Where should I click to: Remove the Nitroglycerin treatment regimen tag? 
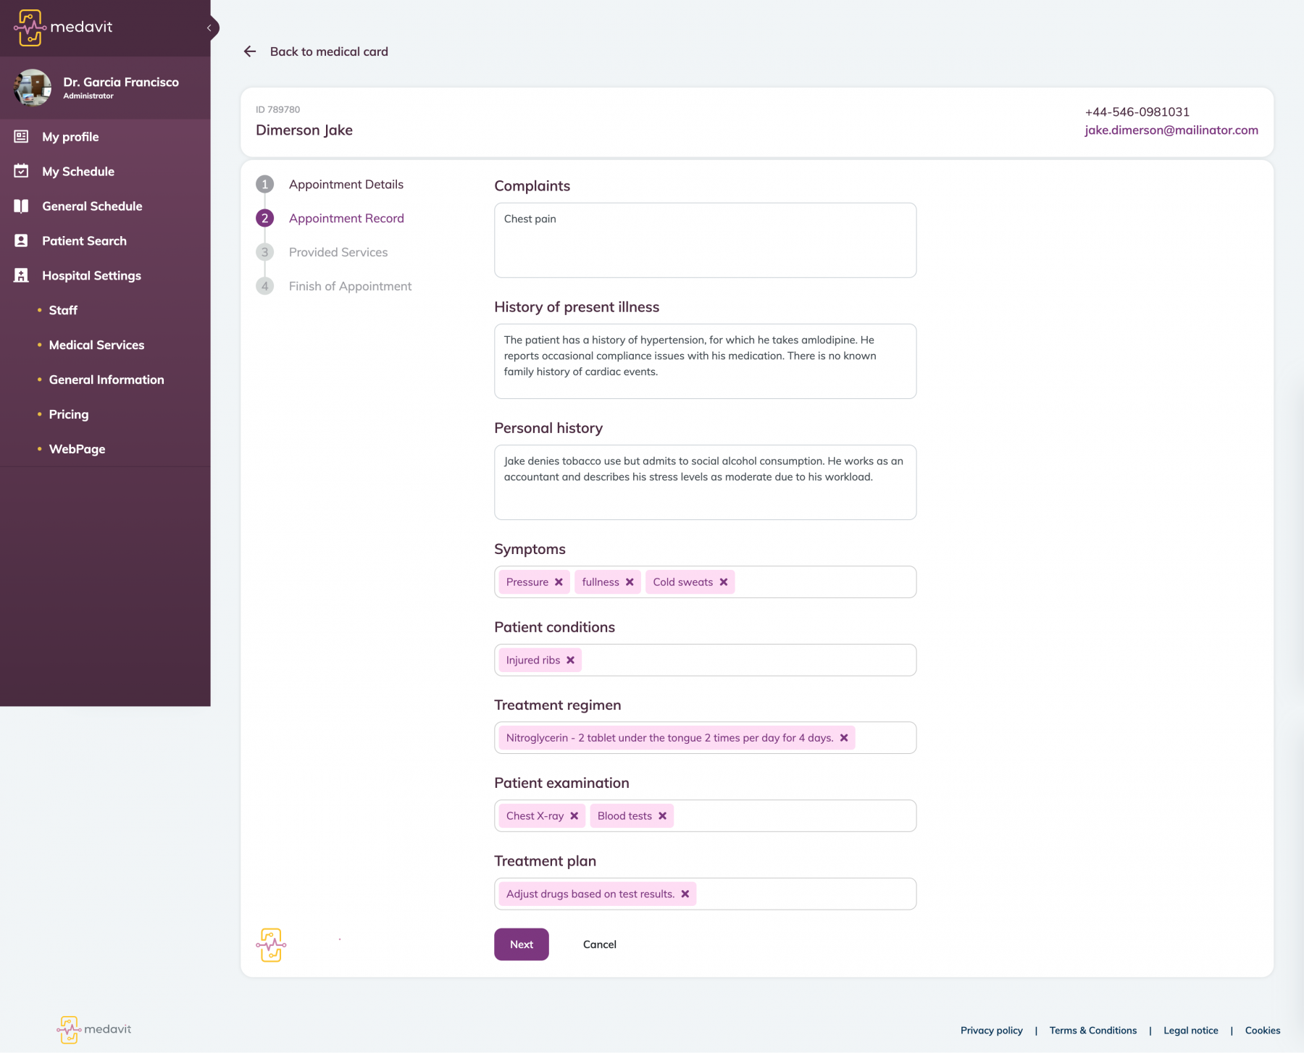(844, 738)
